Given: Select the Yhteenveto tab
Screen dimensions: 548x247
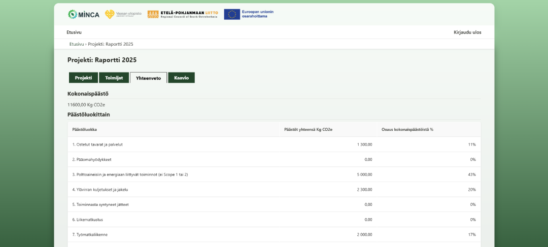Looking at the screenshot, I should coord(148,78).
